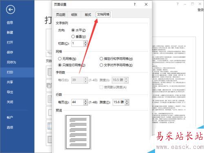Decrease the 每页 lines value

tap(86, 104)
